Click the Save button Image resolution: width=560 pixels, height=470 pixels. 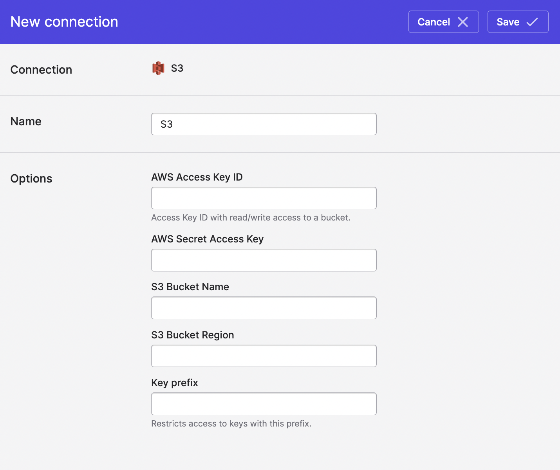518,22
